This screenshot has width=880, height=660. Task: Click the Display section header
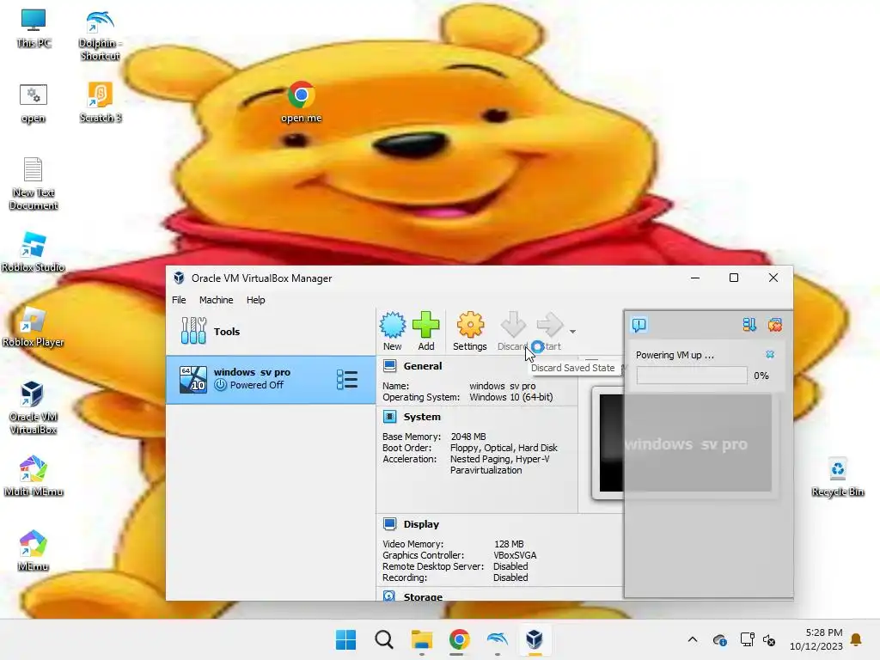(421, 524)
